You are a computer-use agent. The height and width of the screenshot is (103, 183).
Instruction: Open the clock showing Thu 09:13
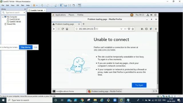140,15
